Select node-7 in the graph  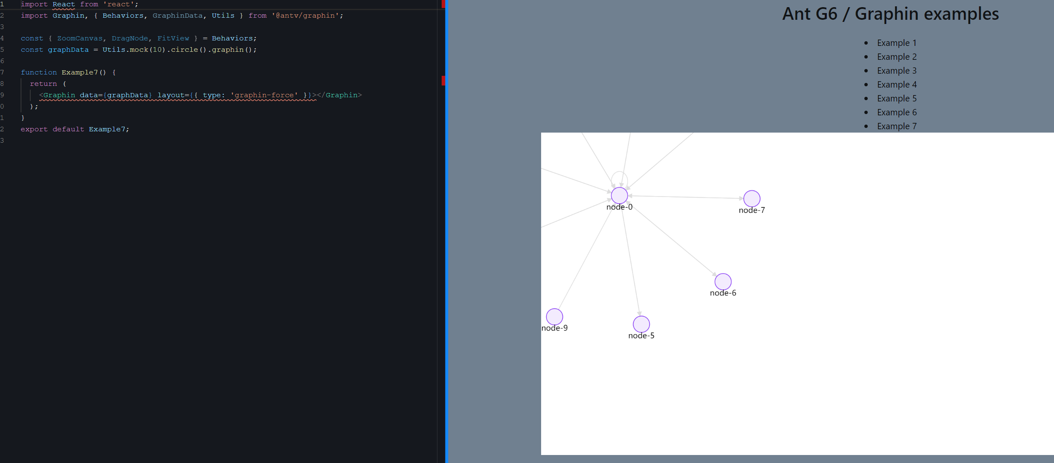pyautogui.click(x=752, y=198)
